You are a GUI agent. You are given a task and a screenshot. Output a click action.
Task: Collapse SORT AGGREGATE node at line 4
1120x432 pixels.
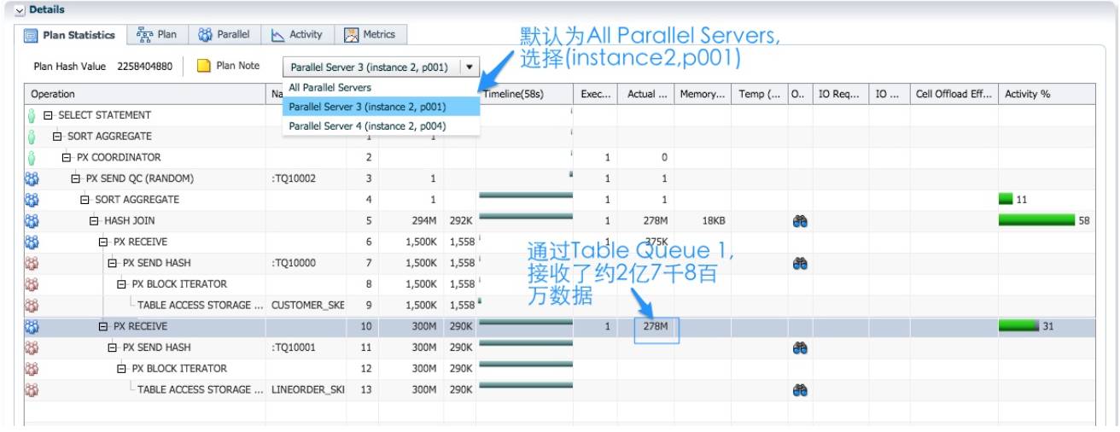pos(85,200)
